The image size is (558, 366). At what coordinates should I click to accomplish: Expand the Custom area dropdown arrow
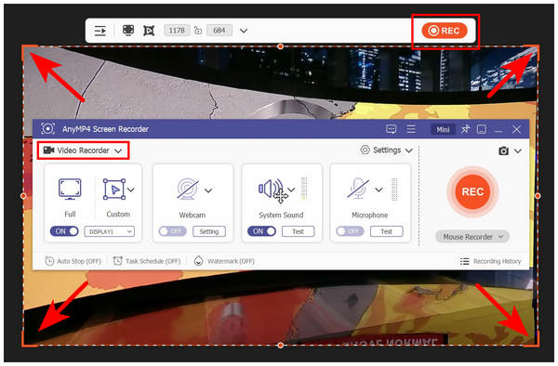[131, 190]
